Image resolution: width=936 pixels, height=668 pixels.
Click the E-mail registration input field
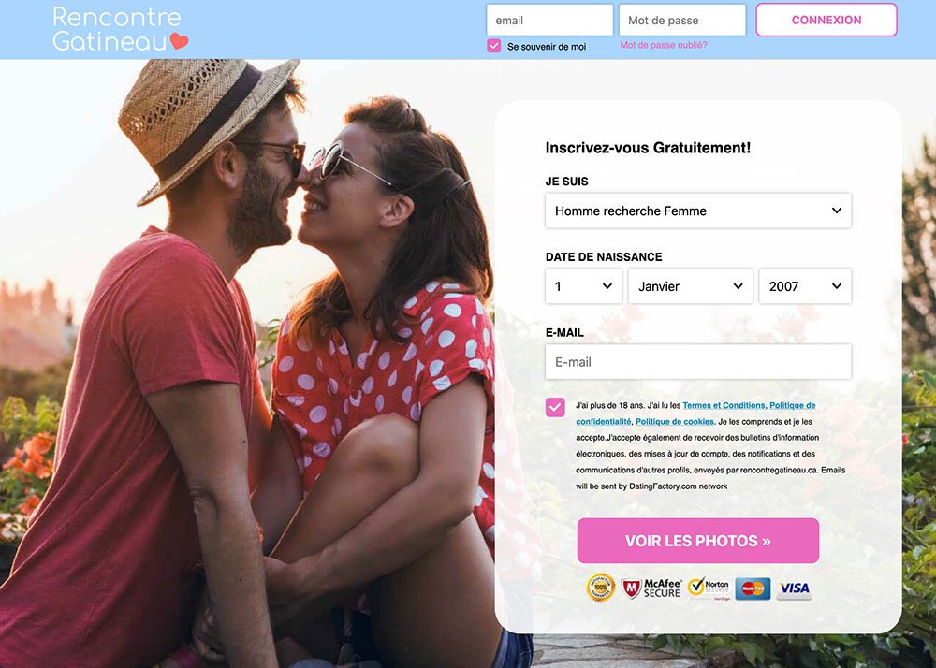(x=698, y=361)
